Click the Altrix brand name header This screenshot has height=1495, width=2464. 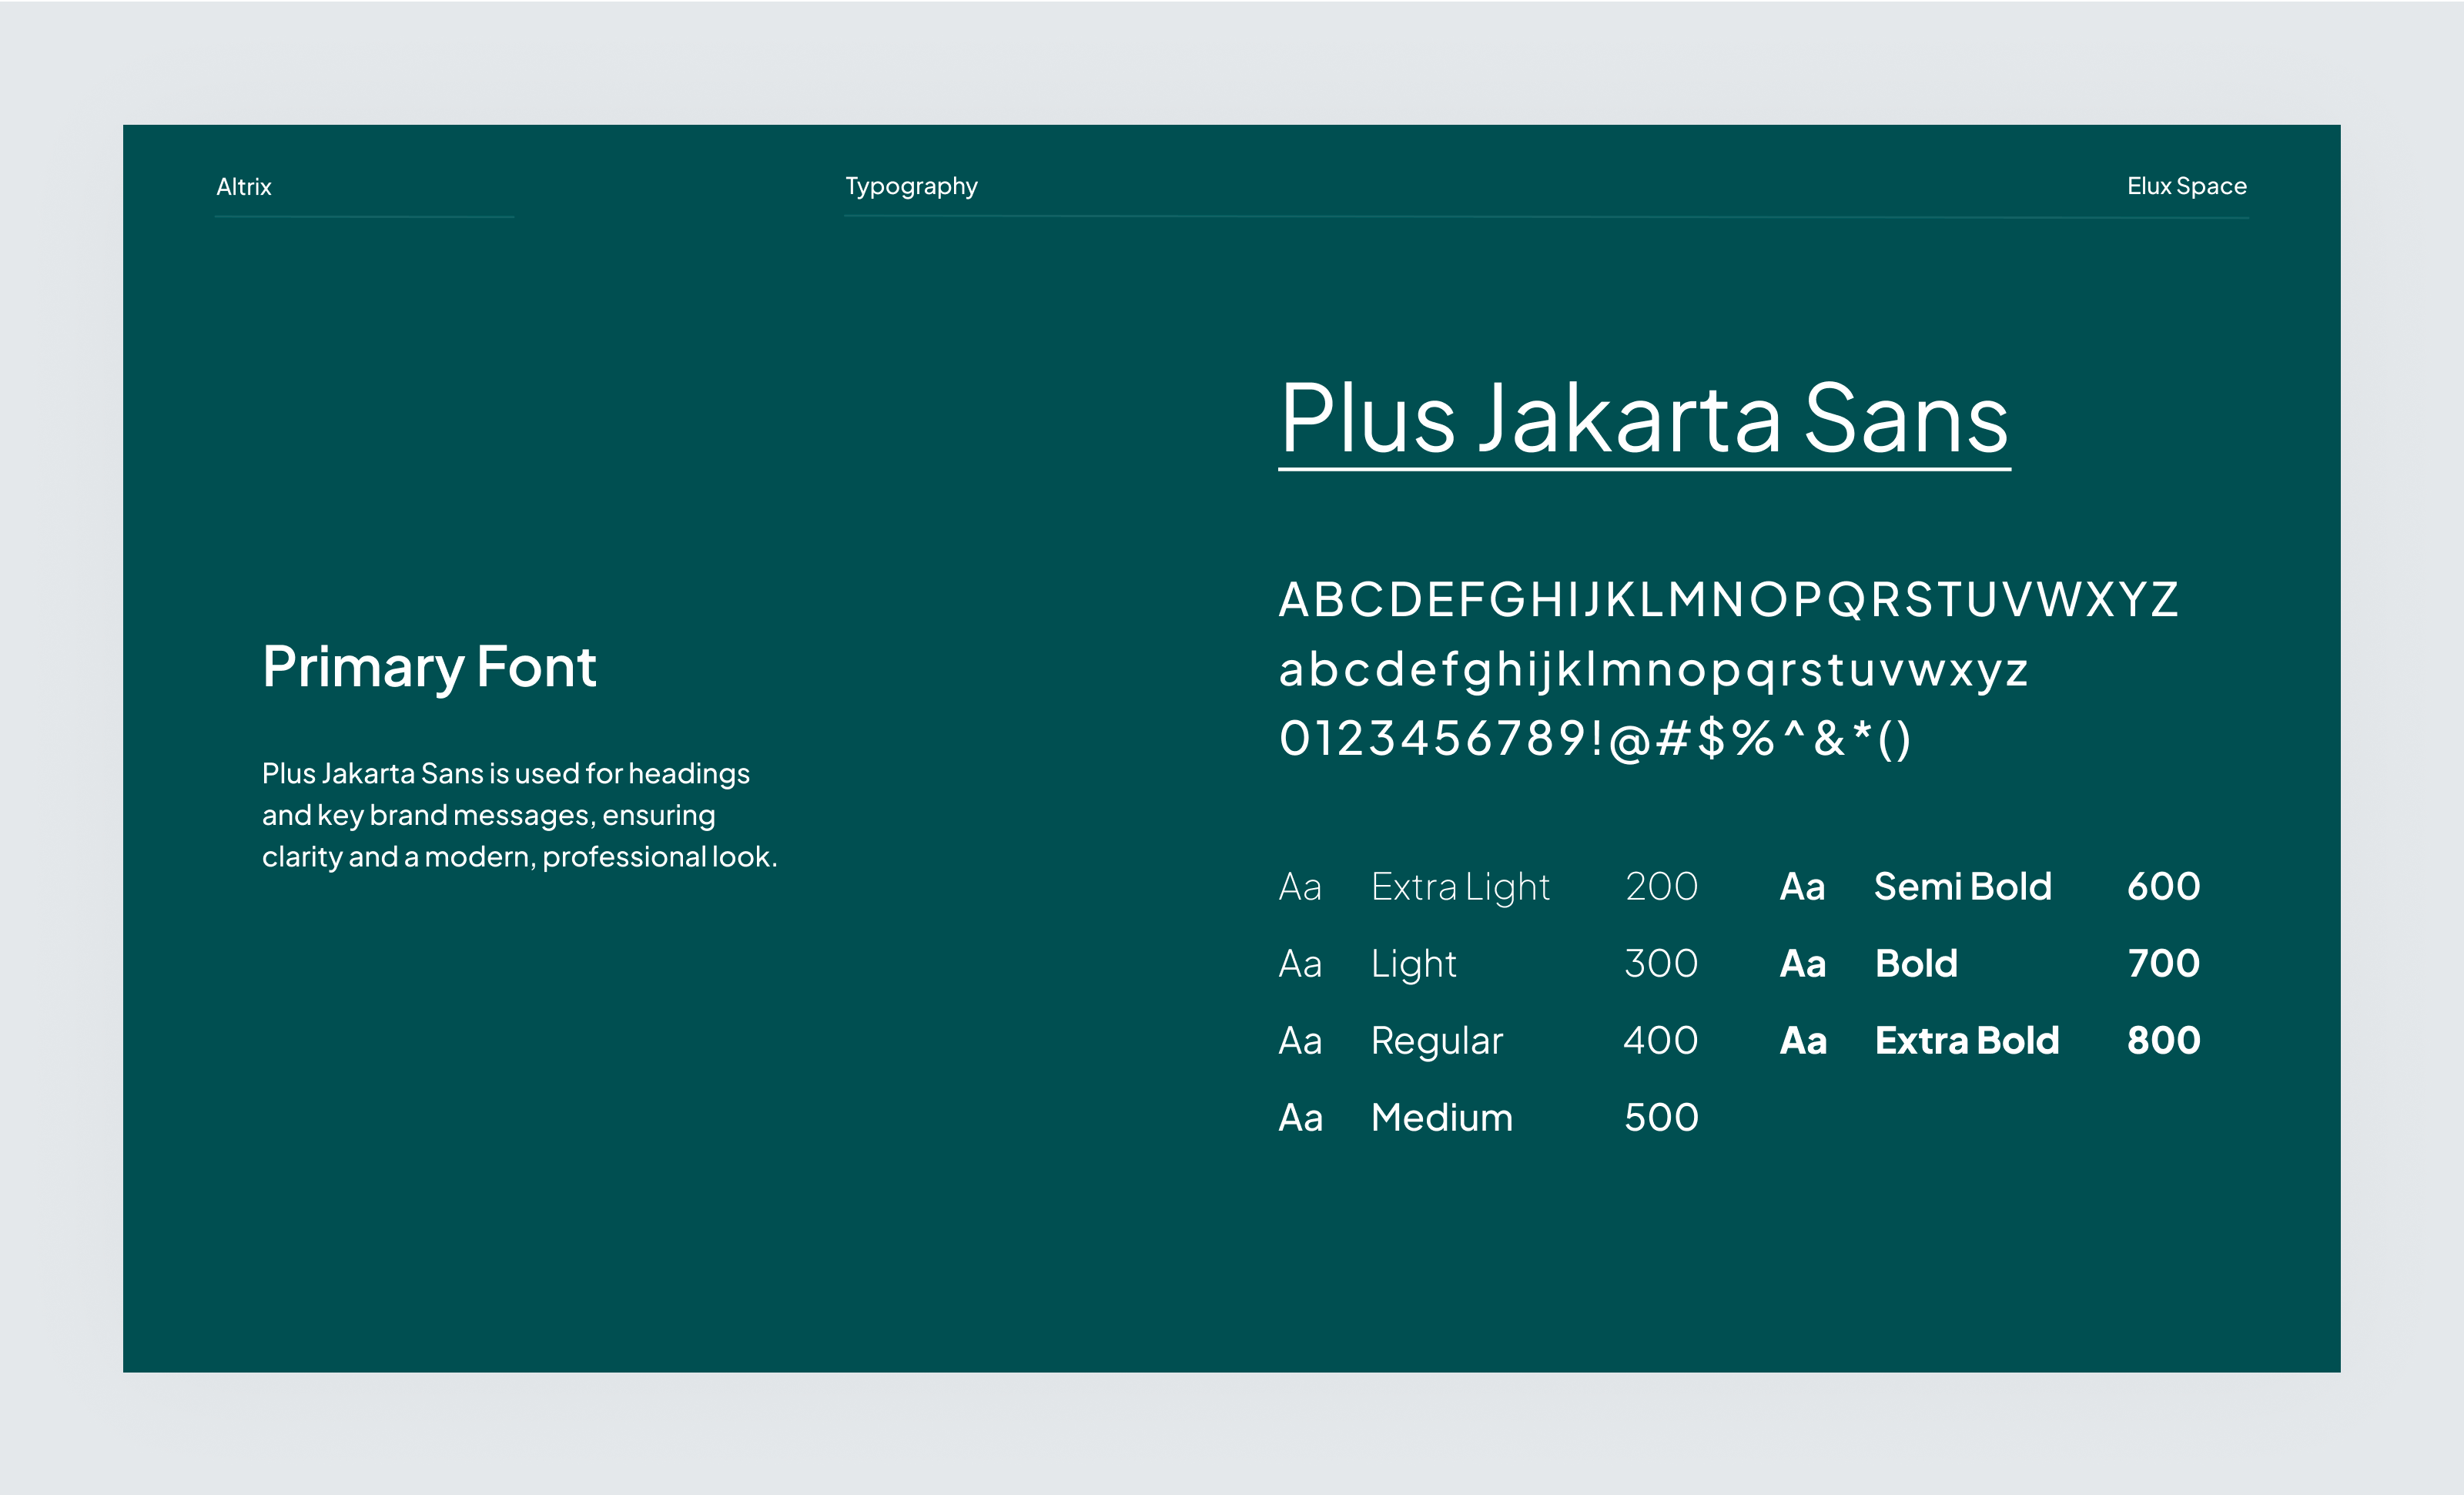pos(243,186)
